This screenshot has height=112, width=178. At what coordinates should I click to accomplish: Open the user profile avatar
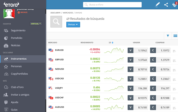[x=9, y=14]
